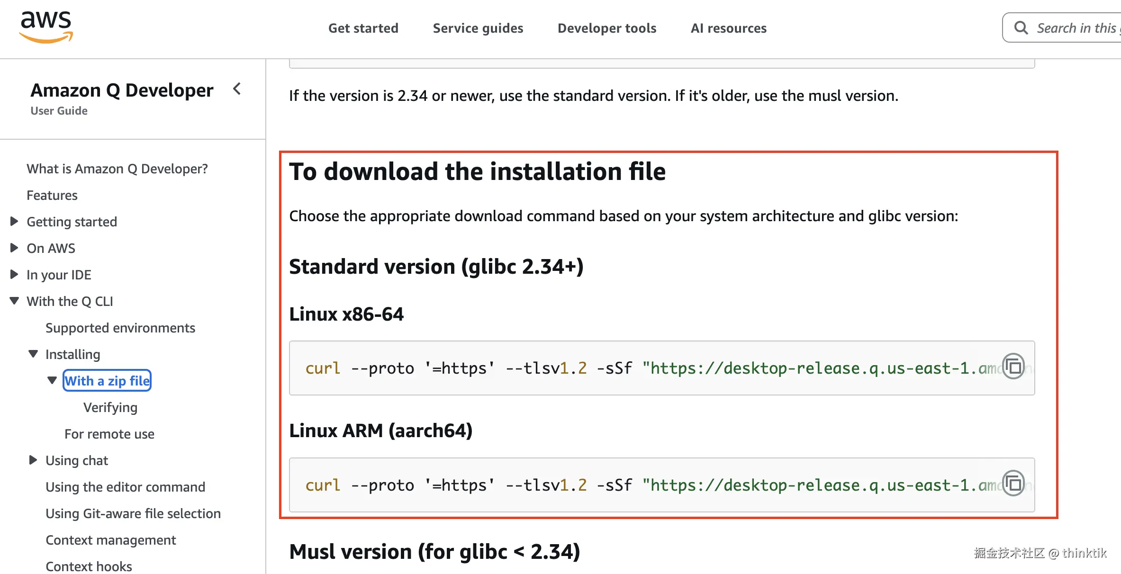The image size is (1121, 574).
Task: Click the search magnifier icon
Action: point(1021,27)
